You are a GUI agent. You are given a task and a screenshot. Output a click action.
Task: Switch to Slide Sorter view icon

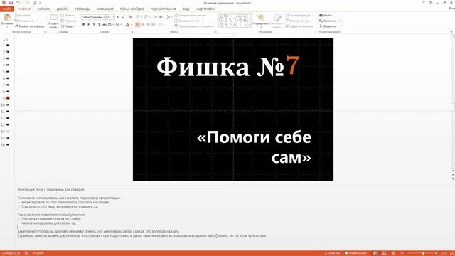coord(384,253)
